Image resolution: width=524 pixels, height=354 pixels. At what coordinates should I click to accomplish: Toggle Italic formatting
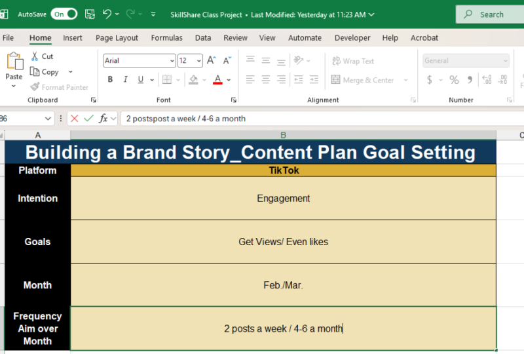(x=125, y=79)
